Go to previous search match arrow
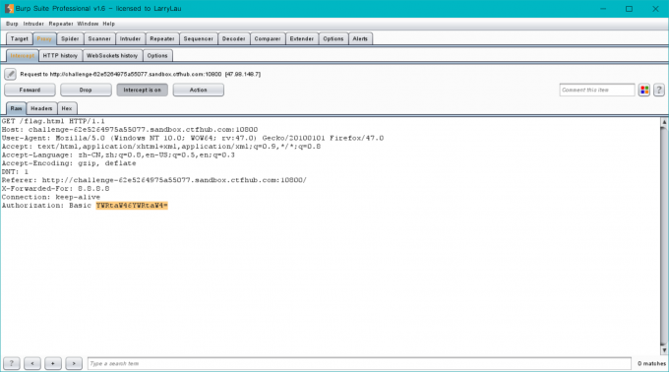 (x=32, y=363)
